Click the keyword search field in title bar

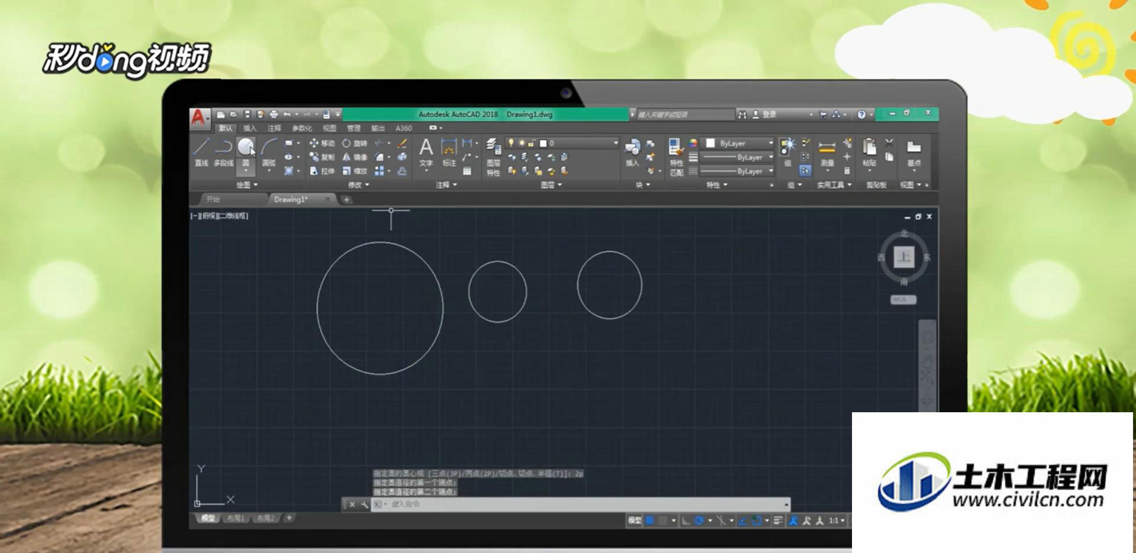click(x=685, y=114)
